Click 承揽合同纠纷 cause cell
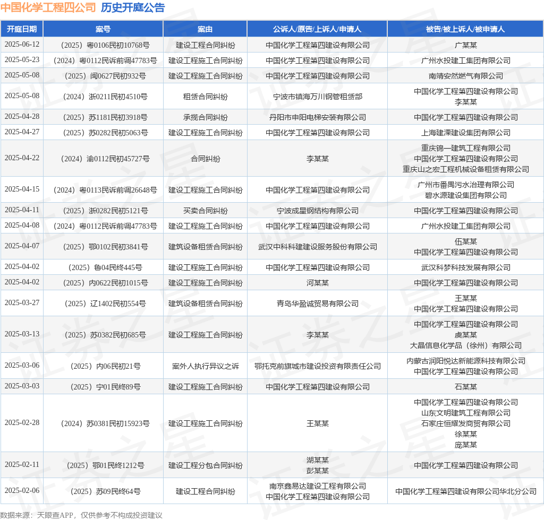This screenshot has height=520, width=544. coord(205,117)
